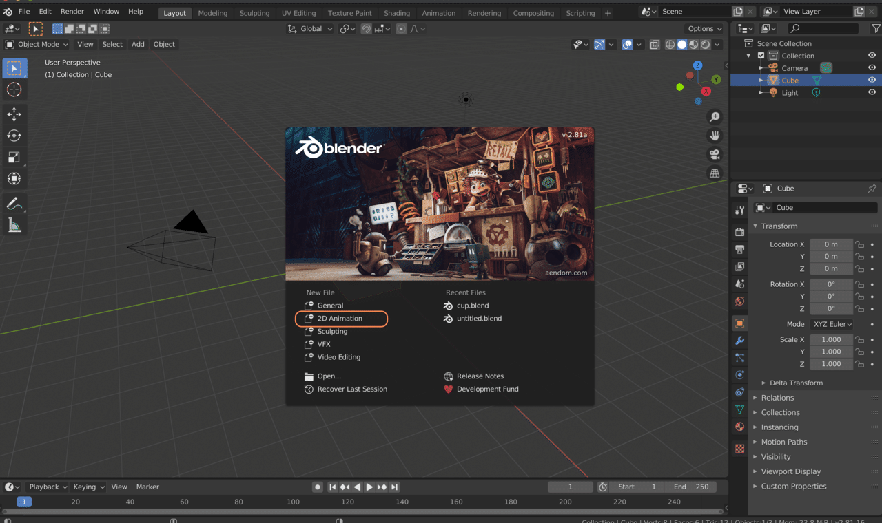Screen dimensions: 882x523
Task: Click the timeline horizontal scrollbar
Action: [x=362, y=511]
